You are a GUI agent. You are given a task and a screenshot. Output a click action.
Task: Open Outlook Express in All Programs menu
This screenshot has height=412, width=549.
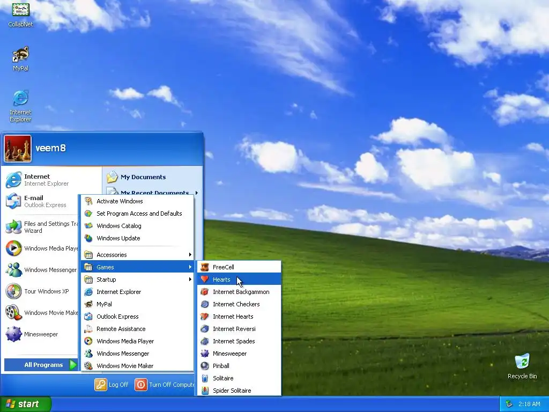tap(137, 317)
